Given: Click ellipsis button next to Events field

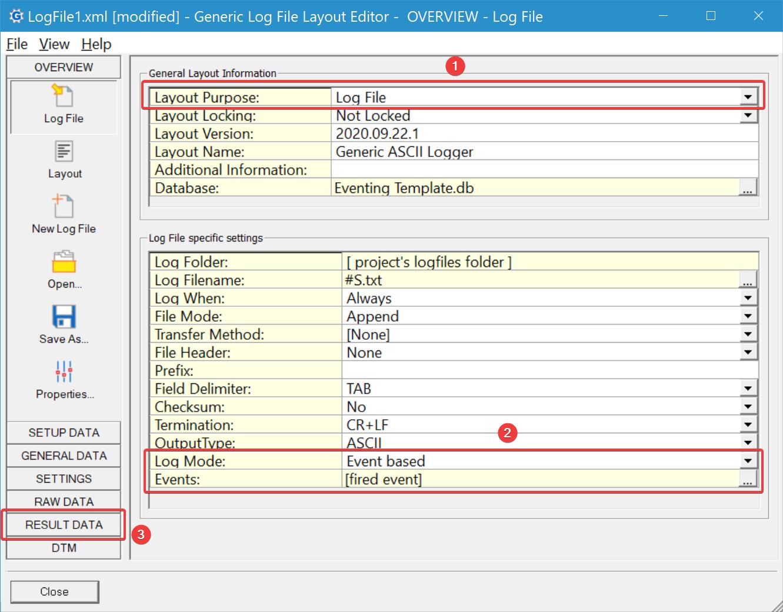Looking at the screenshot, I should (x=747, y=480).
